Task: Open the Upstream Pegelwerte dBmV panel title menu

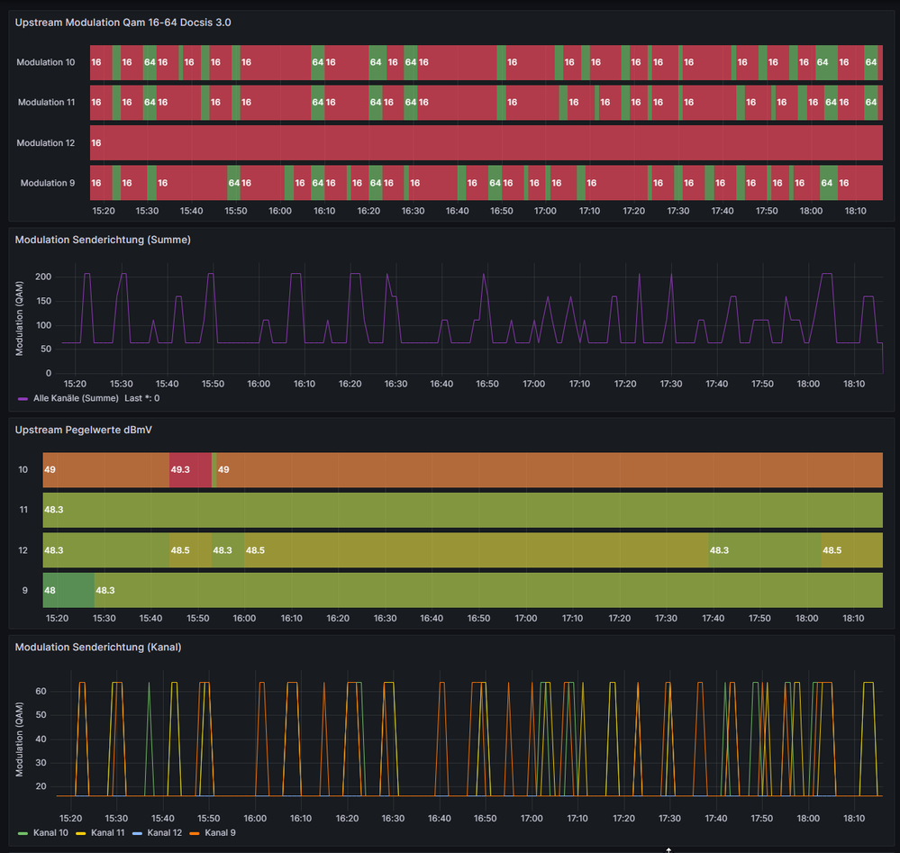Action: tap(84, 430)
